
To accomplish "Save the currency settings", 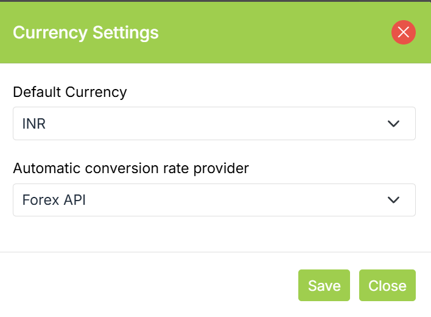I will point(324,285).
